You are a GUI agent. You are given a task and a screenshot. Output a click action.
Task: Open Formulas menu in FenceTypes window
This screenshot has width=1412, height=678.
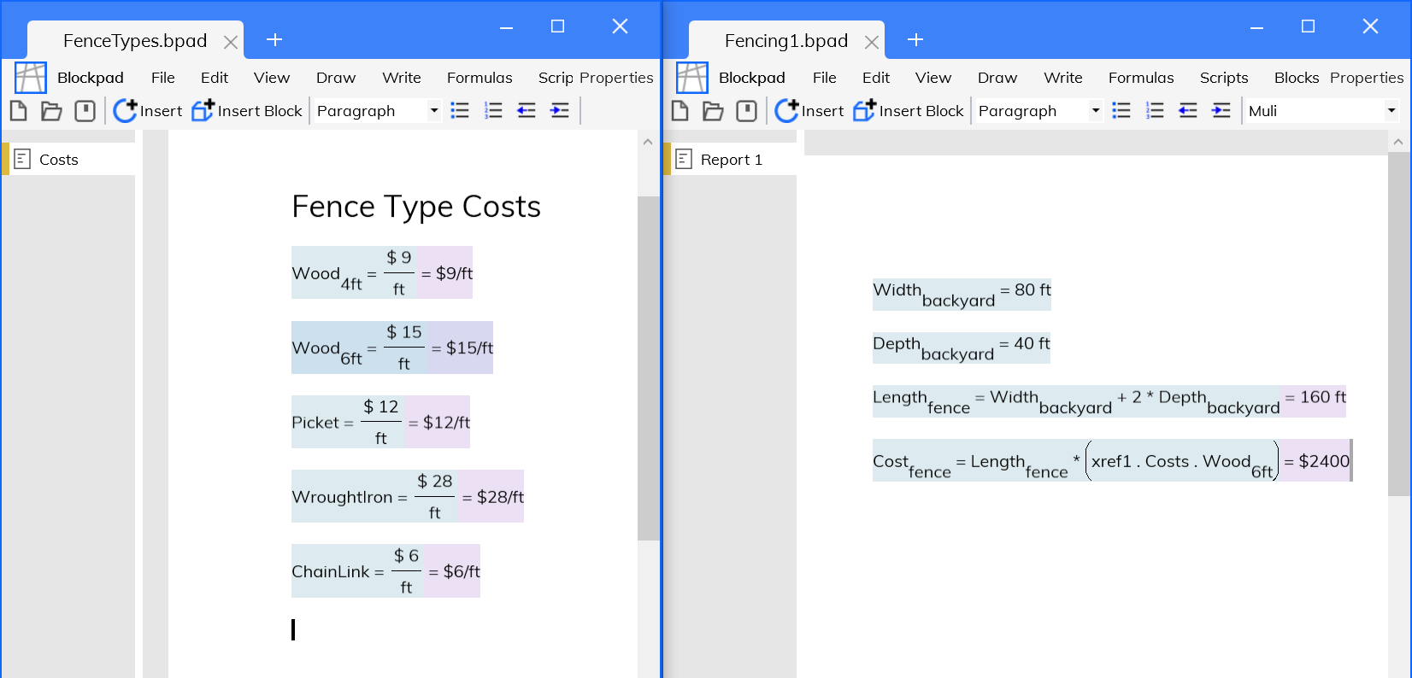(x=479, y=78)
